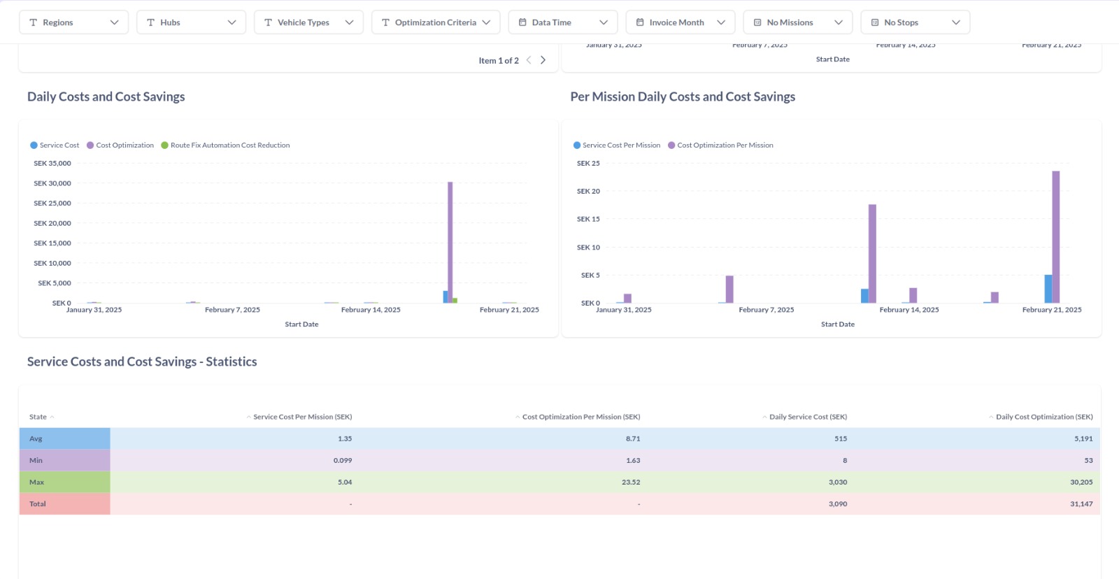Sort by Daily Service Cost (SEK) column
This screenshot has height=579, width=1119.
(x=804, y=417)
